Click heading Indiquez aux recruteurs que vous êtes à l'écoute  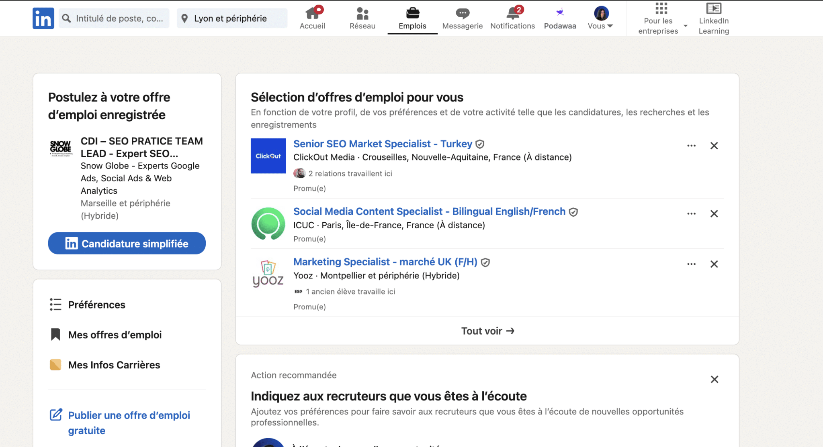(x=389, y=396)
